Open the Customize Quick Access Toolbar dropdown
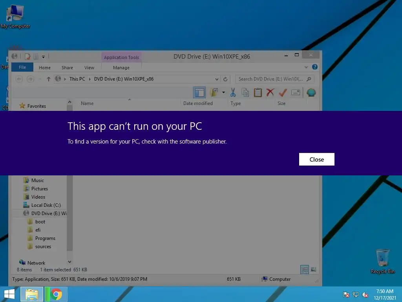Image resolution: width=402 pixels, height=302 pixels. click(43, 57)
